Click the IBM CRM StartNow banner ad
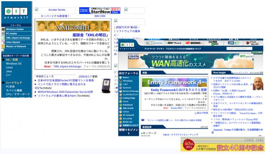 click(100, 10)
